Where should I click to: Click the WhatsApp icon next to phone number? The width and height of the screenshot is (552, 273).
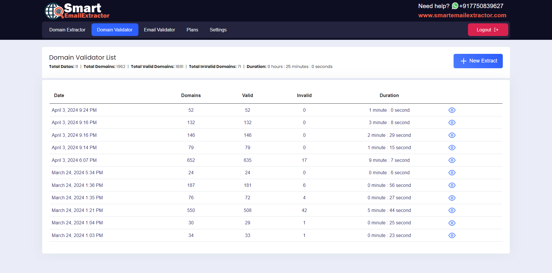[x=455, y=6]
